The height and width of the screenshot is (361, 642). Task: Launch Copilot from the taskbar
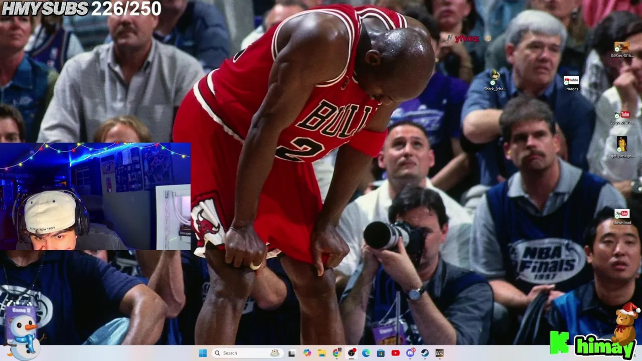click(307, 353)
